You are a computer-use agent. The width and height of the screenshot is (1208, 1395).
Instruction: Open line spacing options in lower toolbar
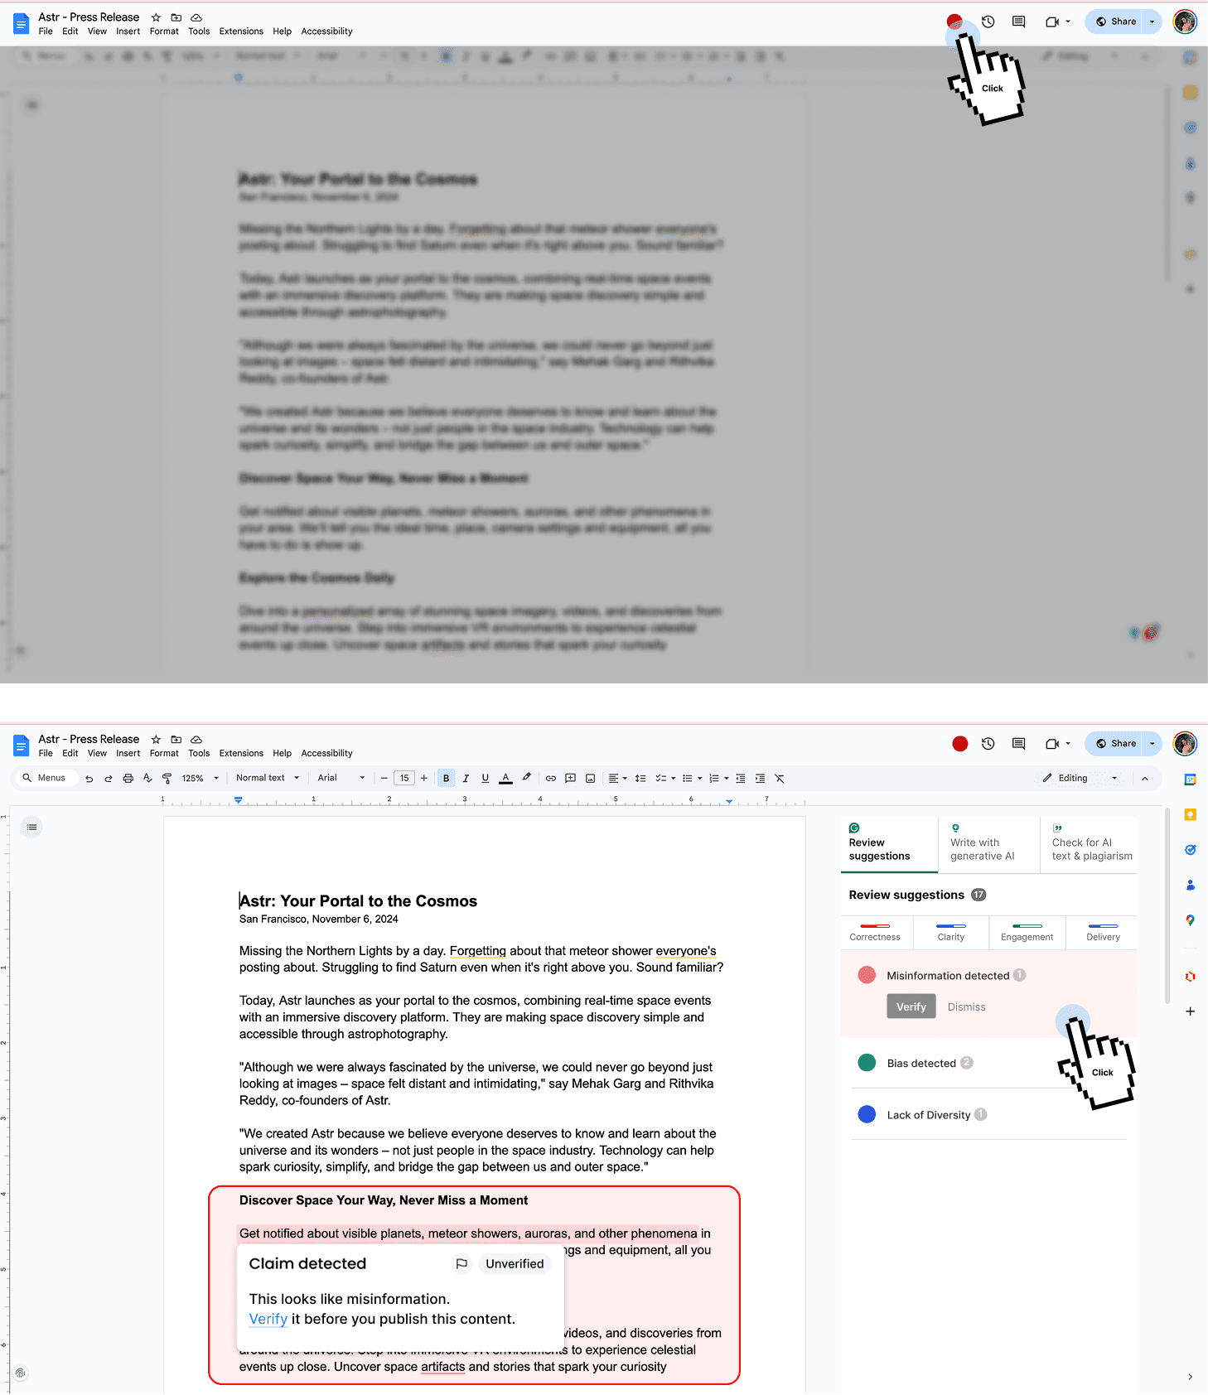(x=640, y=779)
